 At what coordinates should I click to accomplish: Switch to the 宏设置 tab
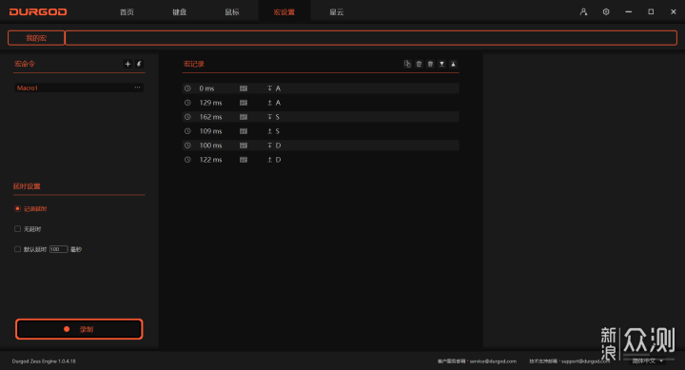(x=284, y=11)
